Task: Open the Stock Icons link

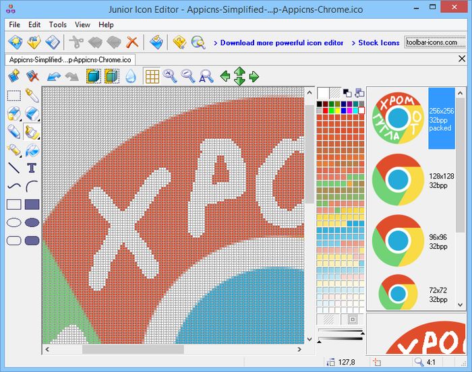Action: click(x=378, y=42)
